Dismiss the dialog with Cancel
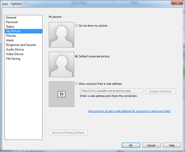This screenshot has height=152, width=185. tap(151, 145)
